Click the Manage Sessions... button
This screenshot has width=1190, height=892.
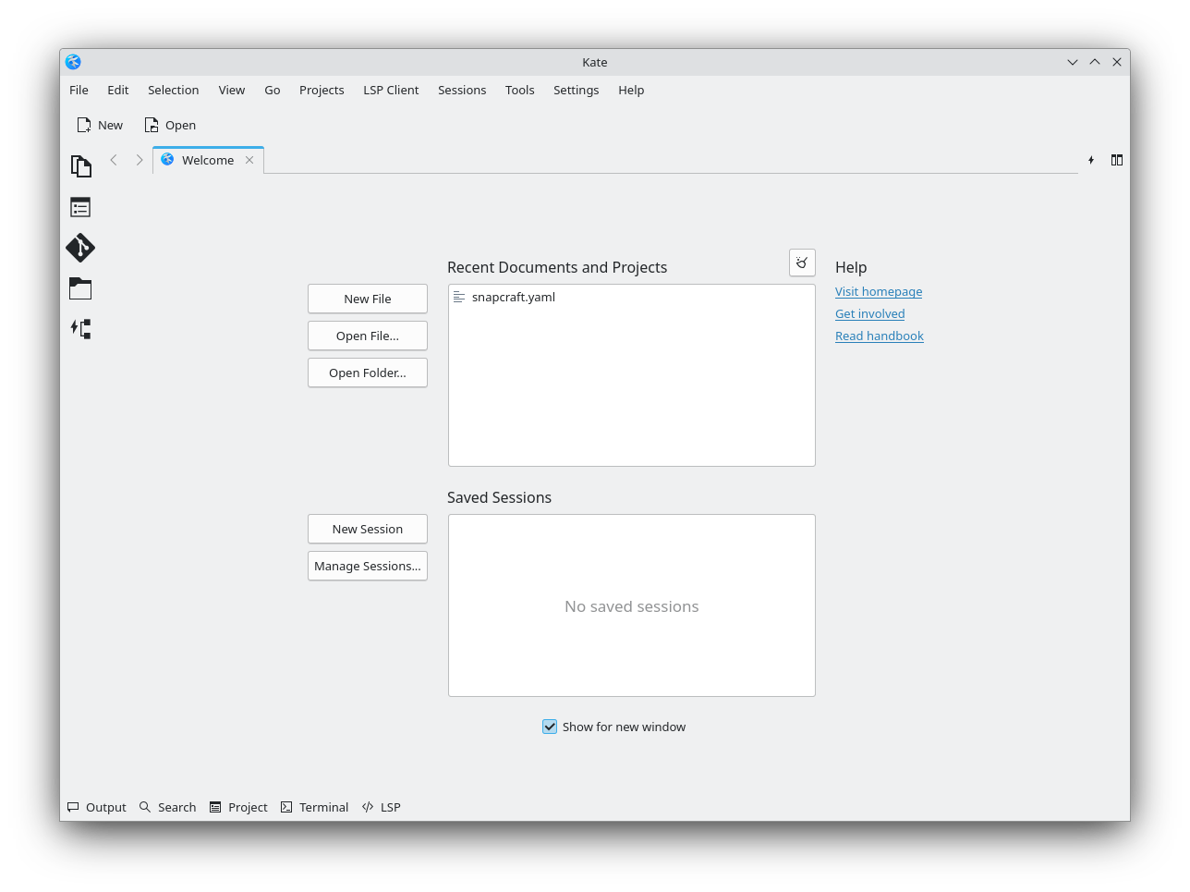[368, 566]
